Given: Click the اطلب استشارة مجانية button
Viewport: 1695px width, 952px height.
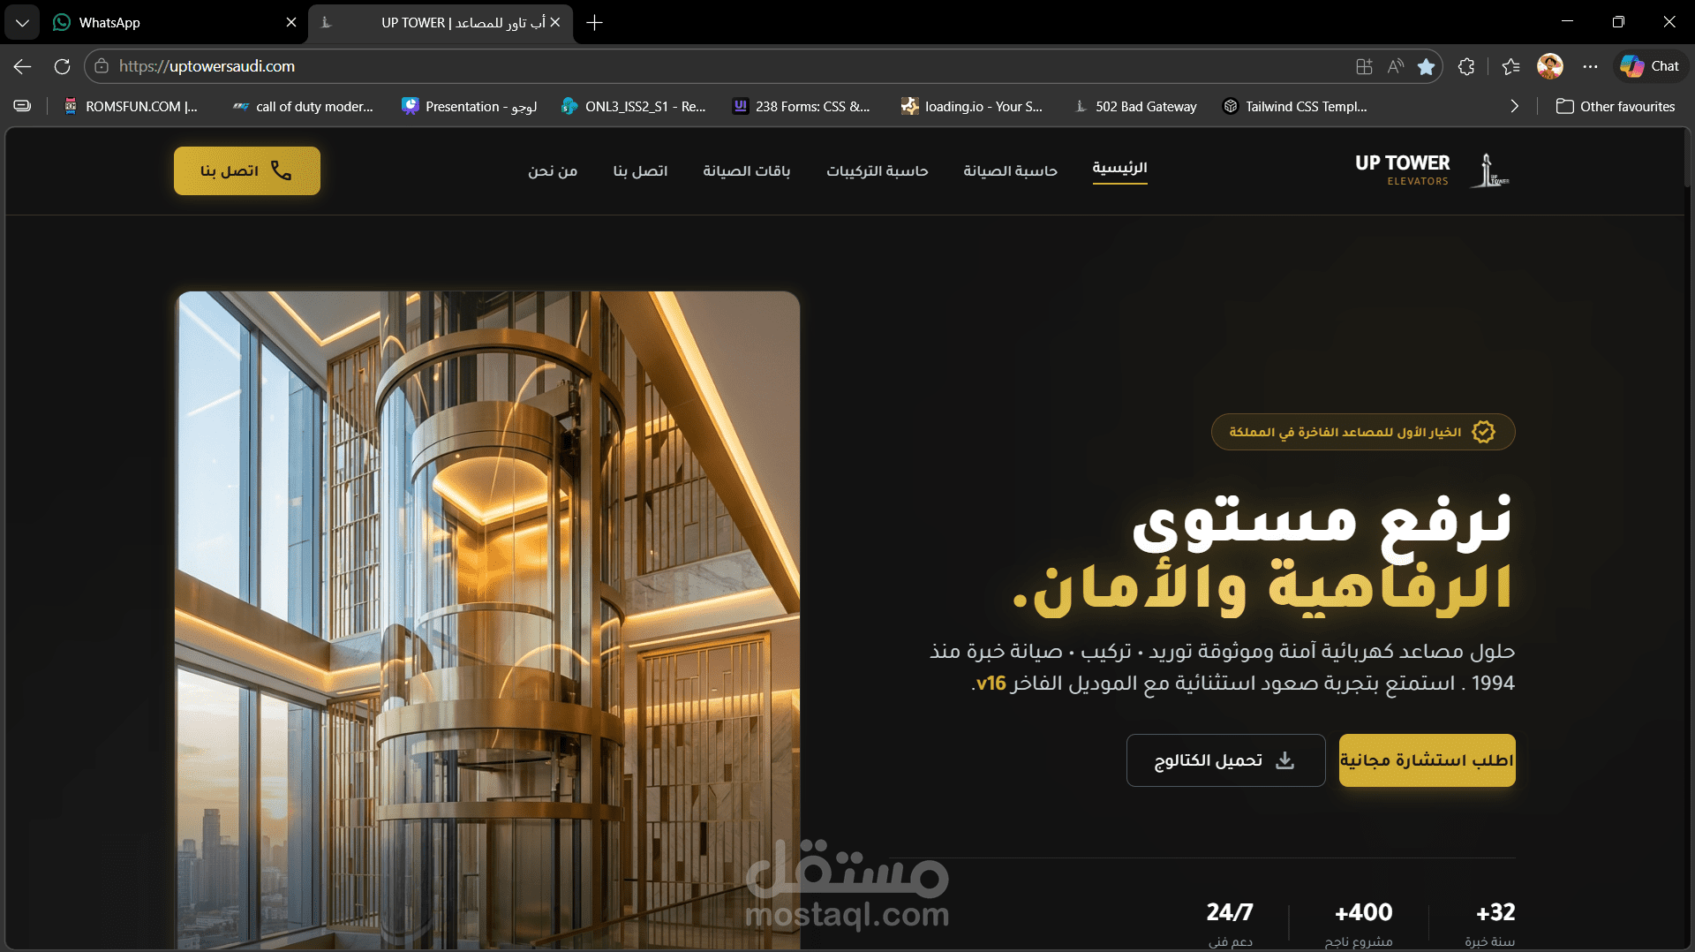Looking at the screenshot, I should click(x=1427, y=759).
